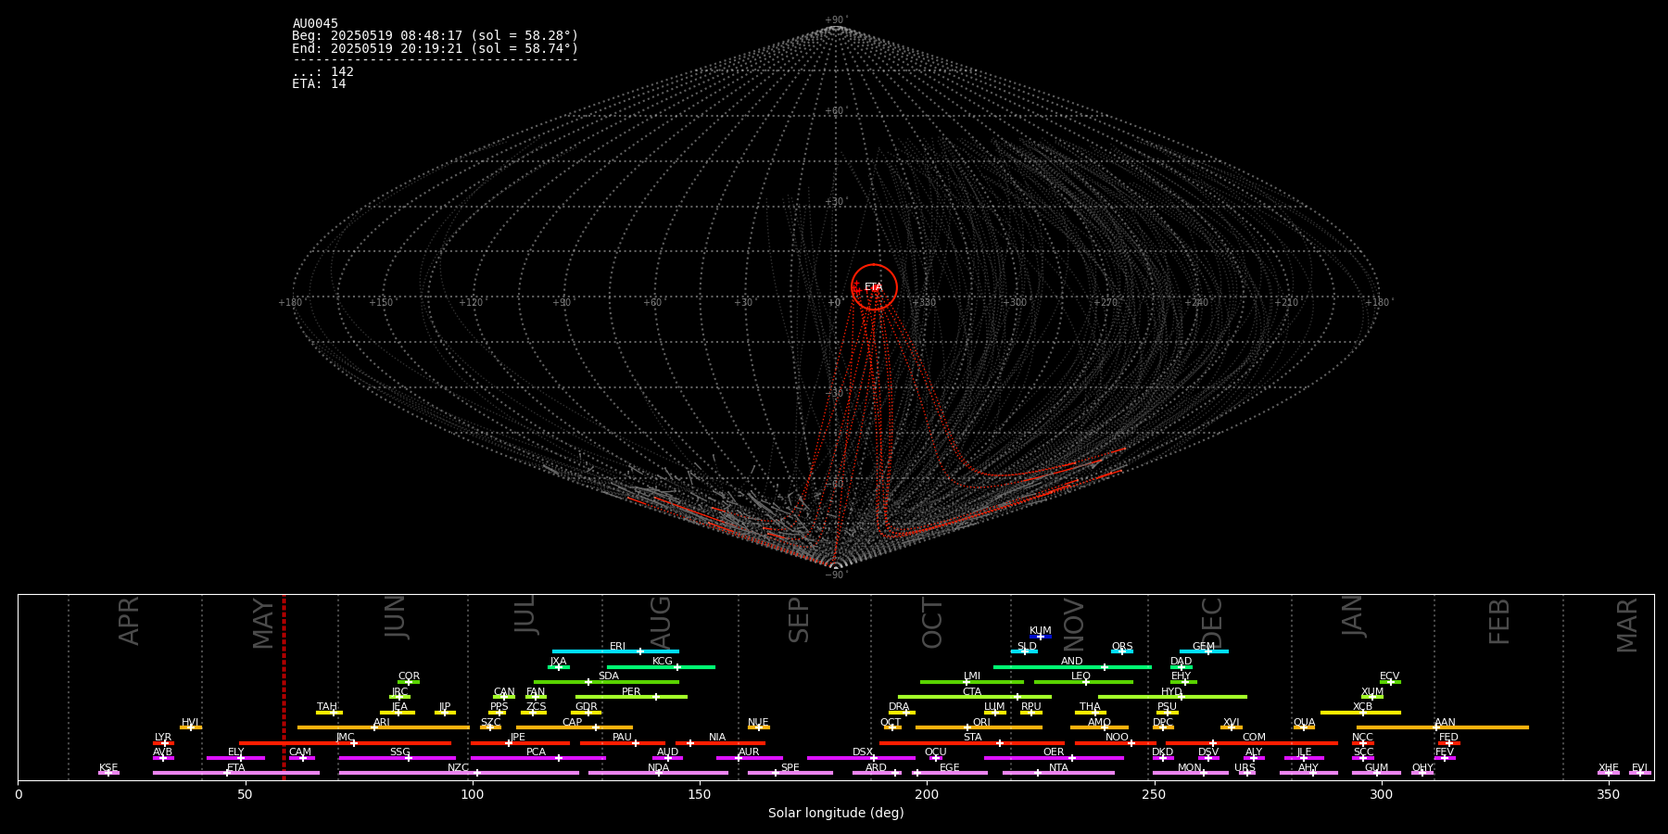The height and width of the screenshot is (834, 1668).
Task: Select the NIA shower red bar
Action: pos(720,743)
